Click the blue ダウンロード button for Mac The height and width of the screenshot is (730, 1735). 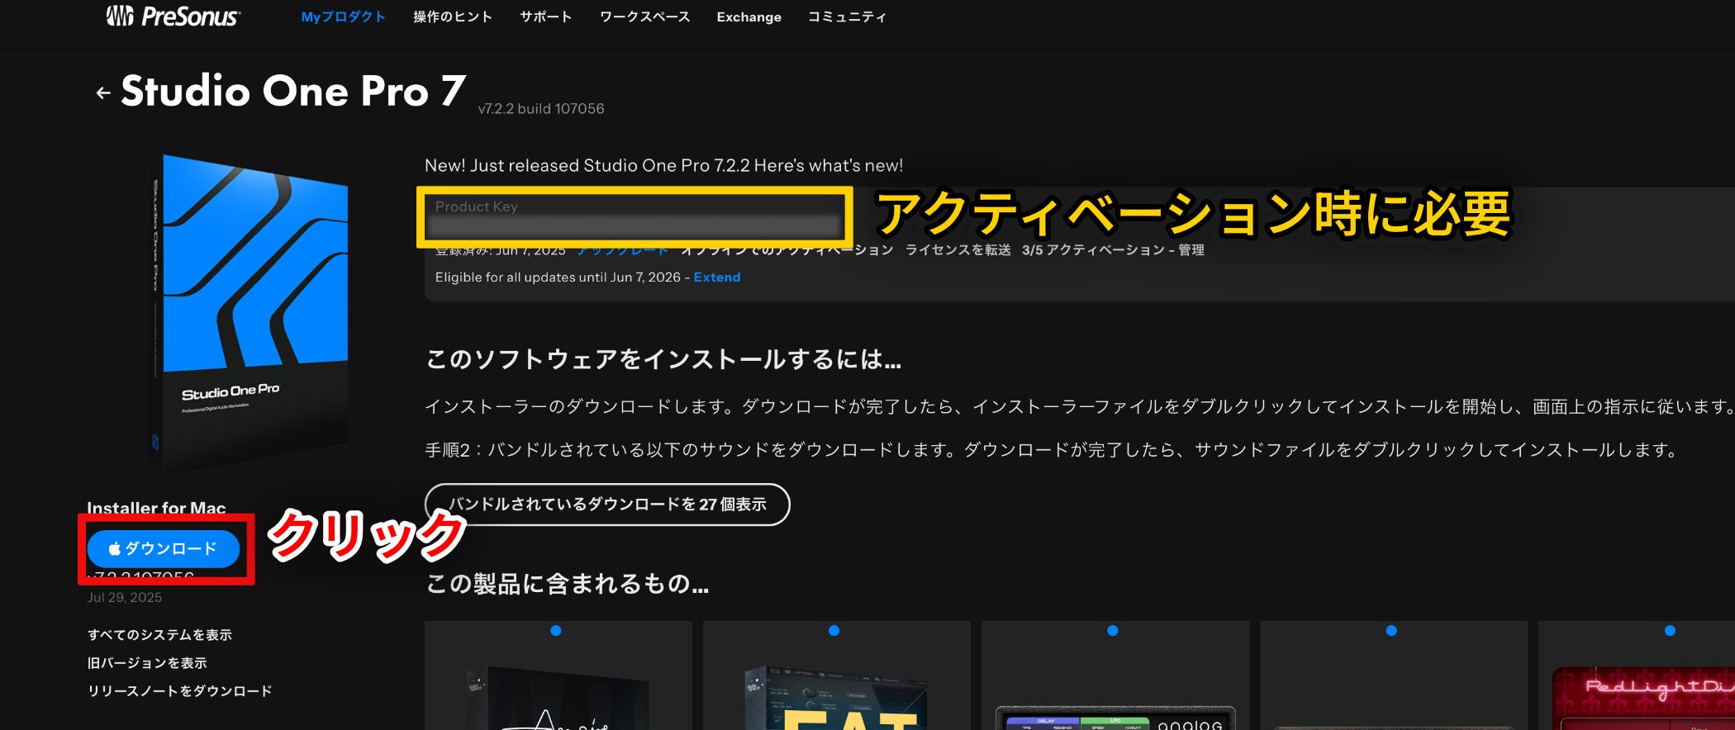[x=164, y=549]
